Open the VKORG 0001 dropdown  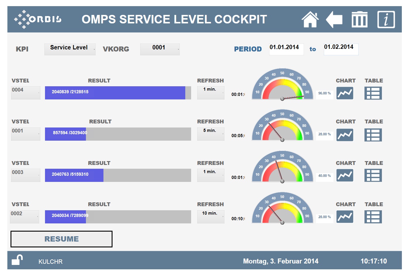[x=160, y=49]
